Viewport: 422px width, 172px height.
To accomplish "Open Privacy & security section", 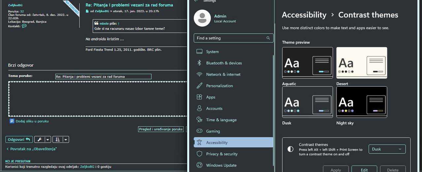I will [233, 154].
